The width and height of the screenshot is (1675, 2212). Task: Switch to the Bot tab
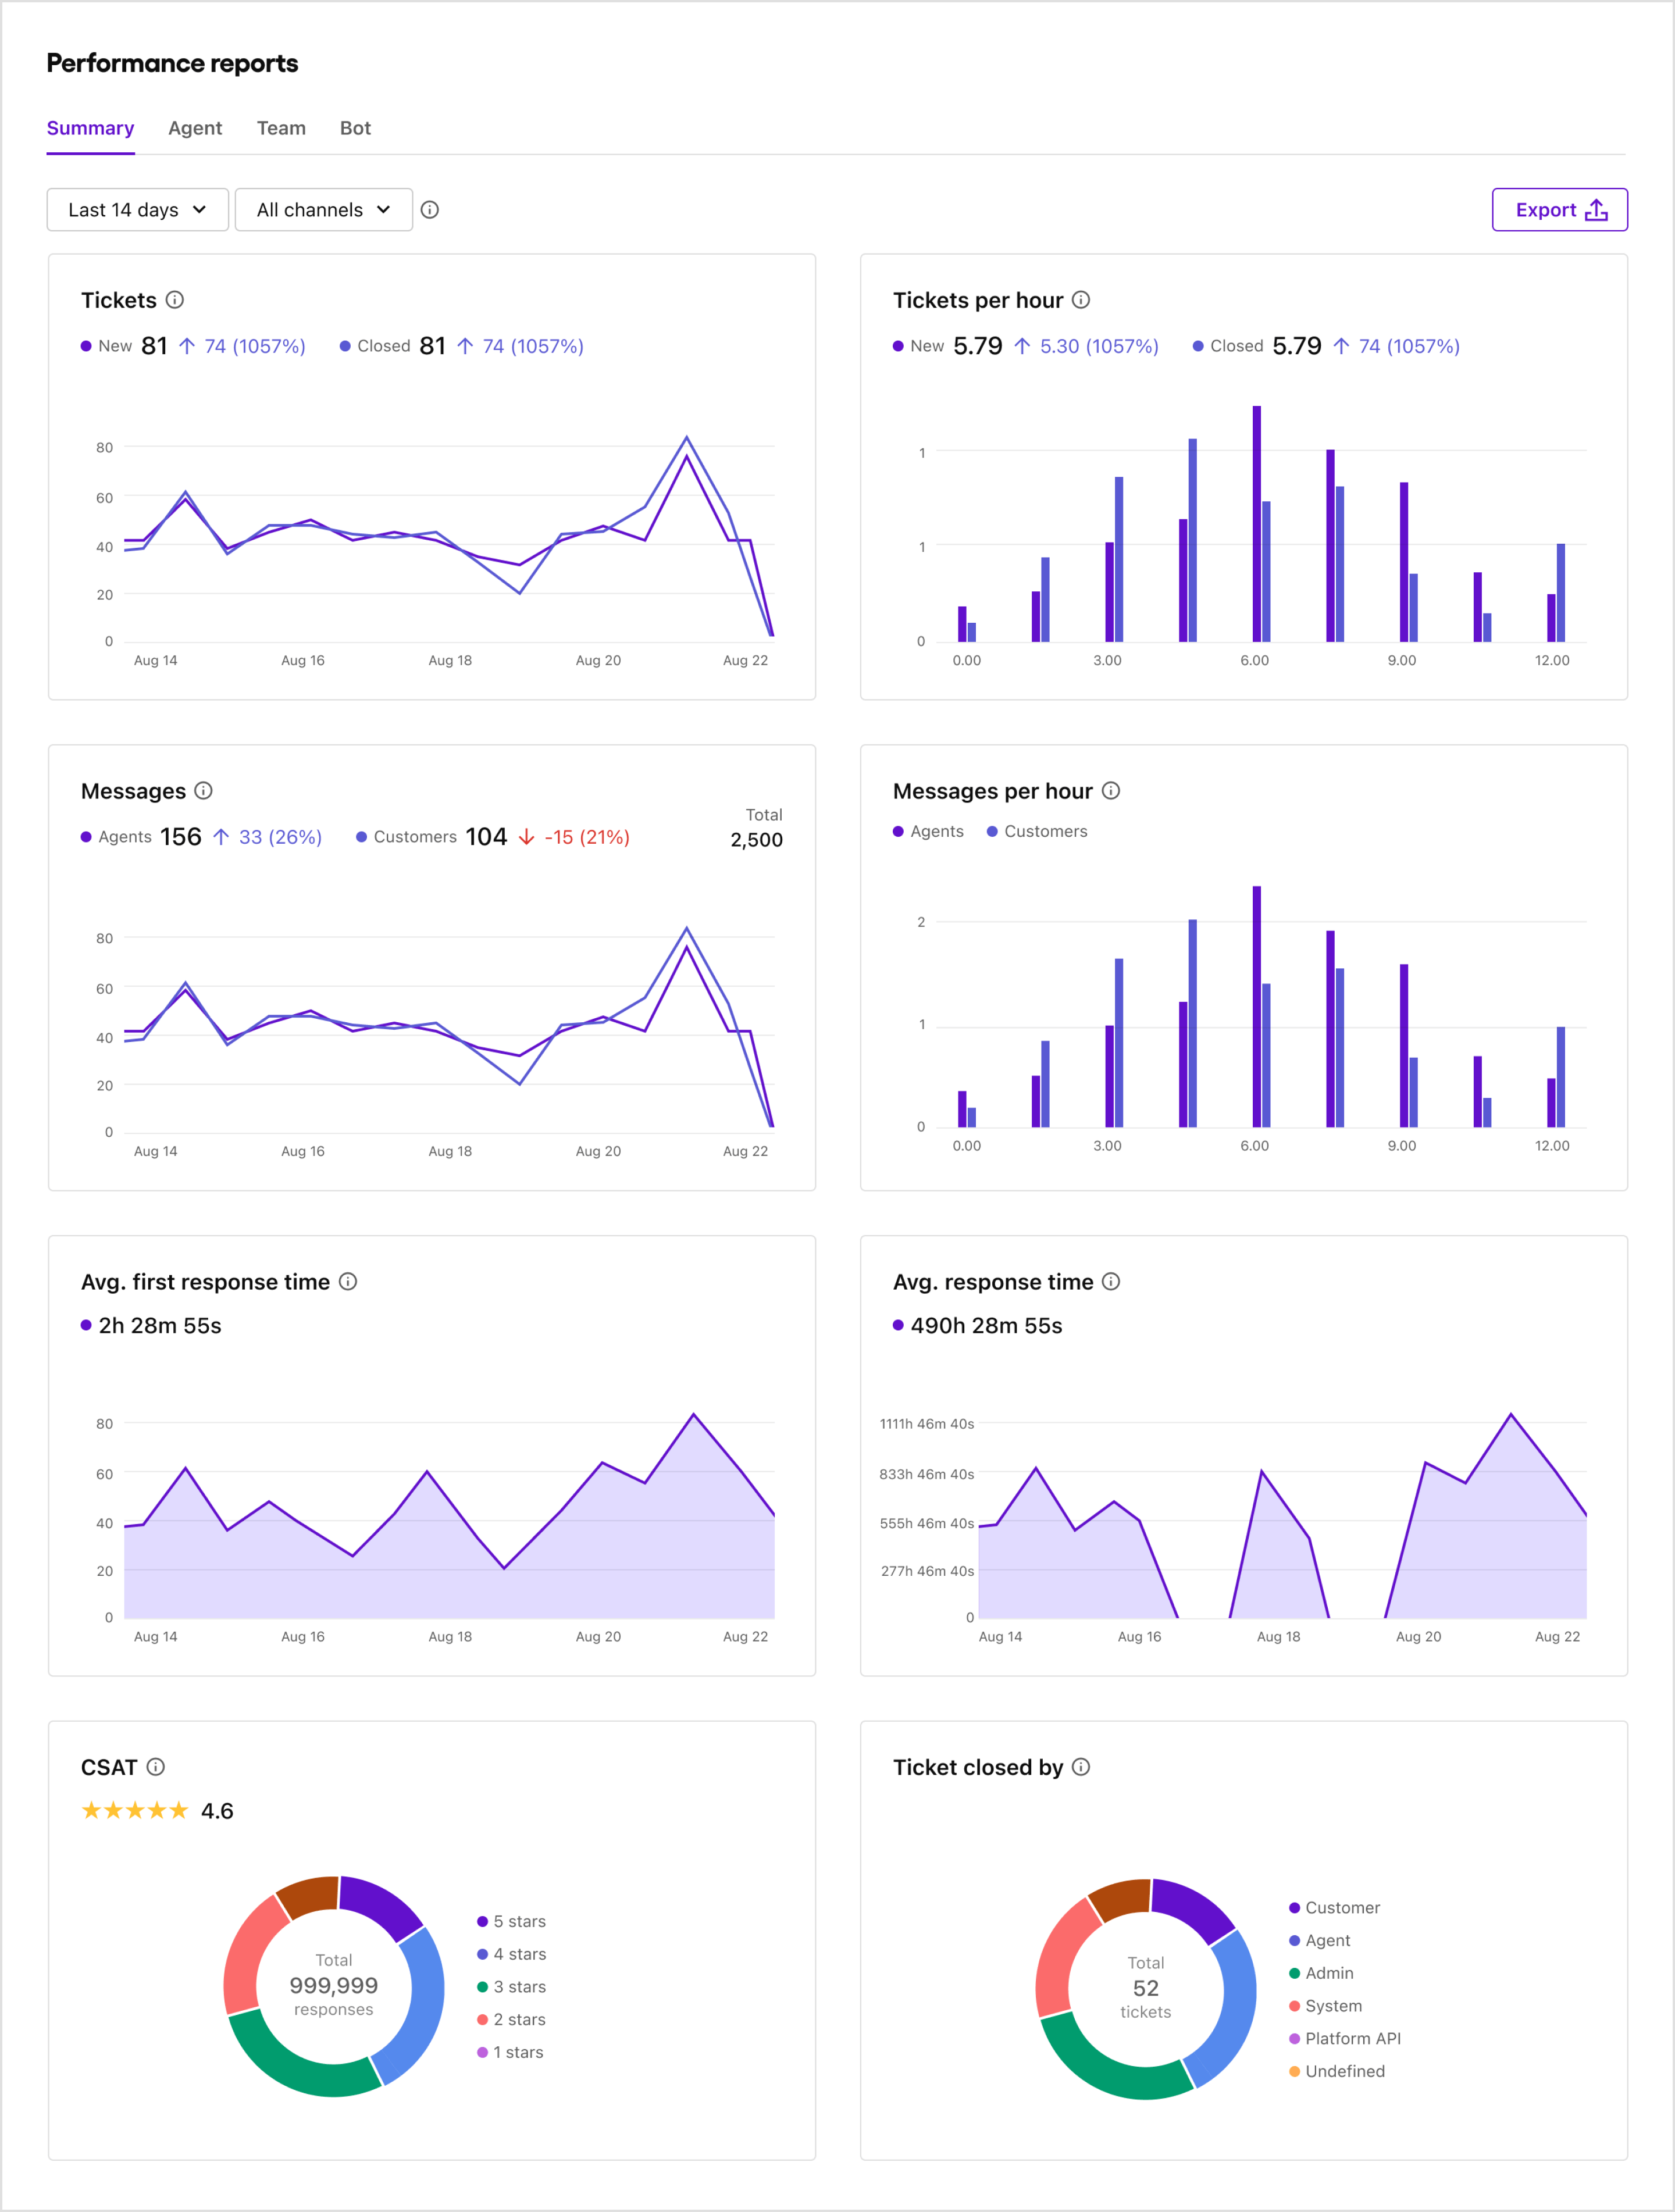355,128
